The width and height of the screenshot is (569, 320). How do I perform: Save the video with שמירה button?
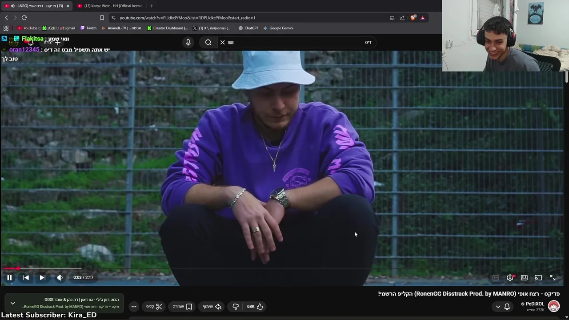click(183, 306)
